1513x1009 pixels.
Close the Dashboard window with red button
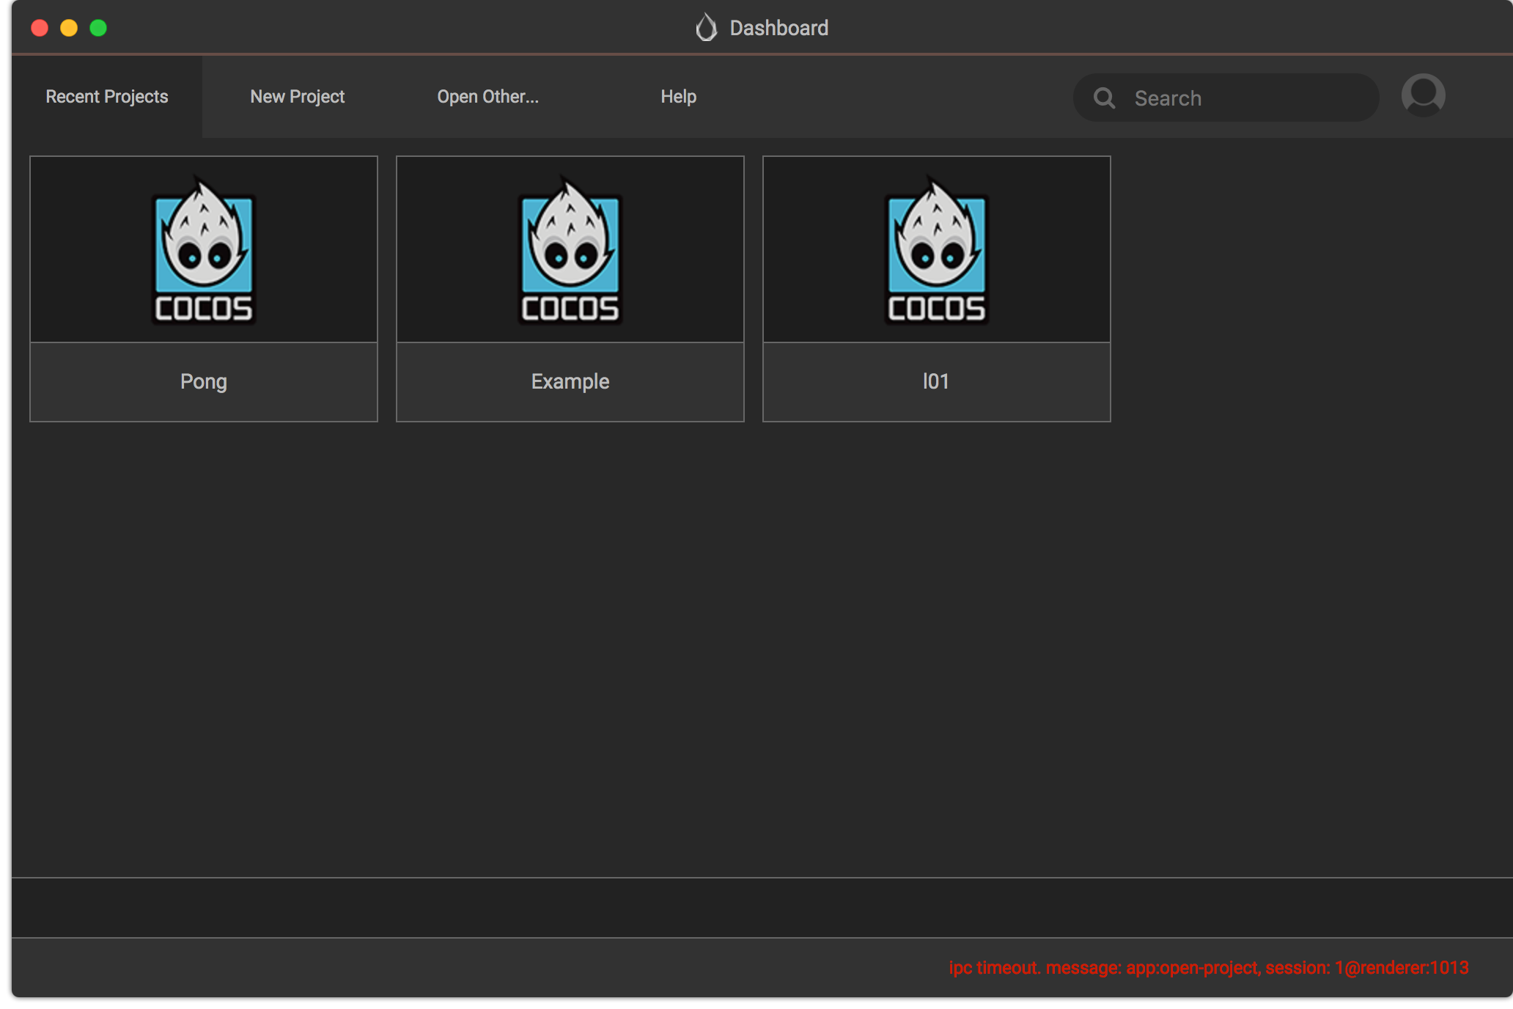point(40,28)
